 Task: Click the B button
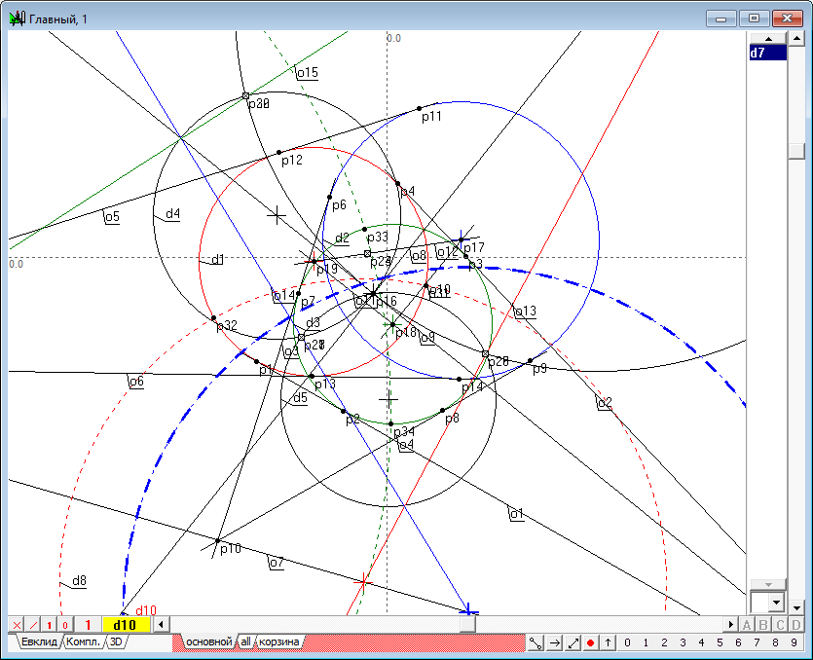763,625
